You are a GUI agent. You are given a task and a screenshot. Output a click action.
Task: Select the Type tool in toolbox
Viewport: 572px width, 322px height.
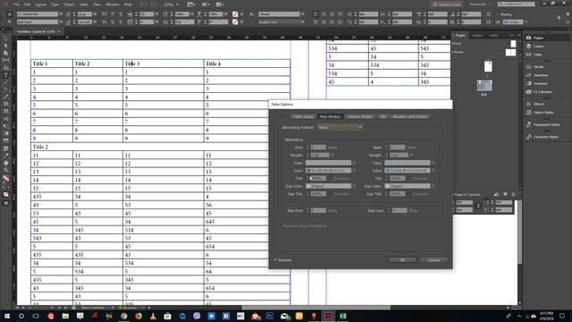[x=6, y=75]
